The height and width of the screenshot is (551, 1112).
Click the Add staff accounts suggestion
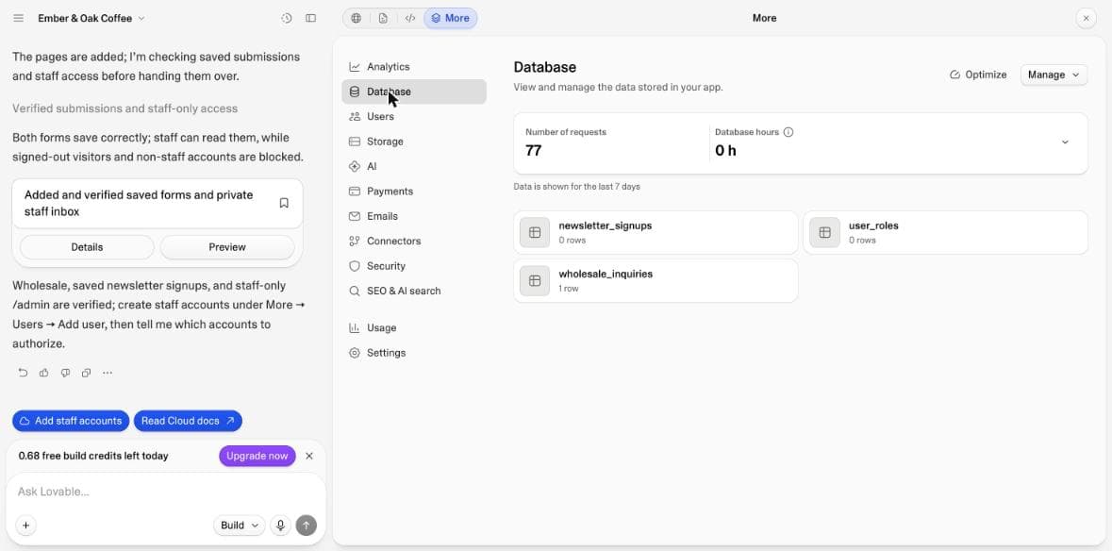coord(71,421)
